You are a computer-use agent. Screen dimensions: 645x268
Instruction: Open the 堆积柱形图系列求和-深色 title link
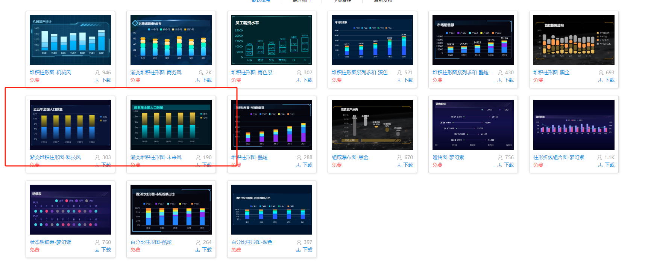pyautogui.click(x=360, y=72)
